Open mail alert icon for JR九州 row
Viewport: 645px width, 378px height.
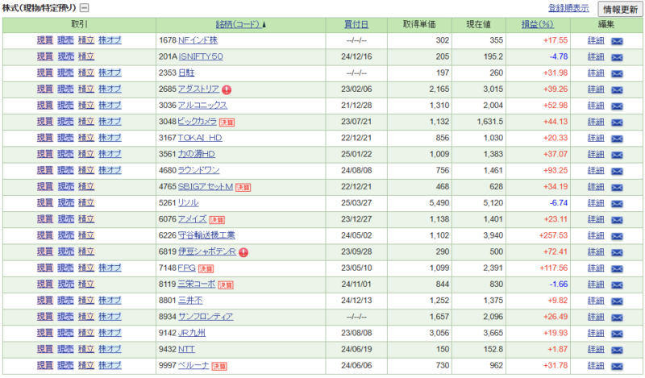click(x=617, y=334)
